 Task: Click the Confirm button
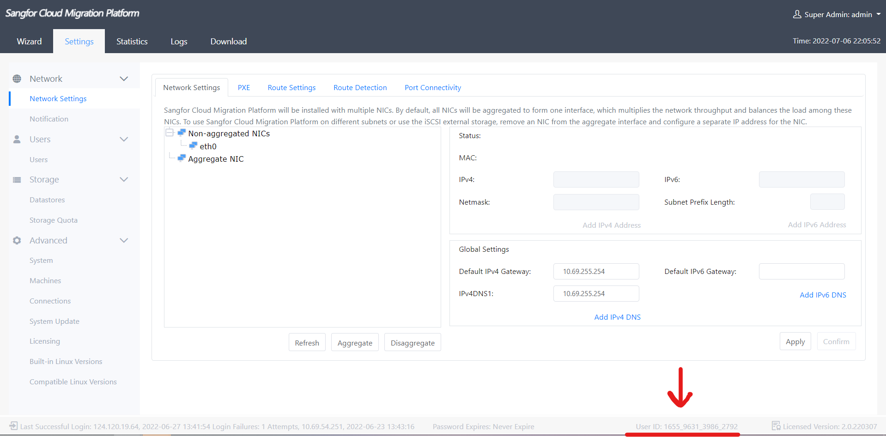[x=836, y=341]
